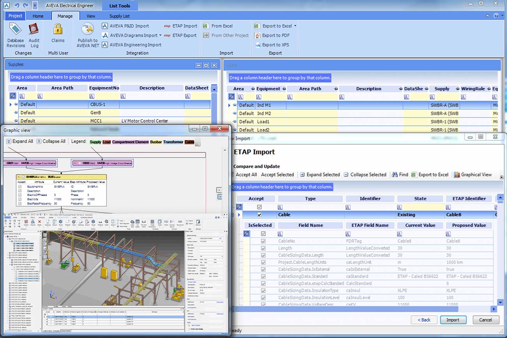Open the ribbon help icon at top right
Viewport: 507px width, 338px height.
[x=496, y=16]
